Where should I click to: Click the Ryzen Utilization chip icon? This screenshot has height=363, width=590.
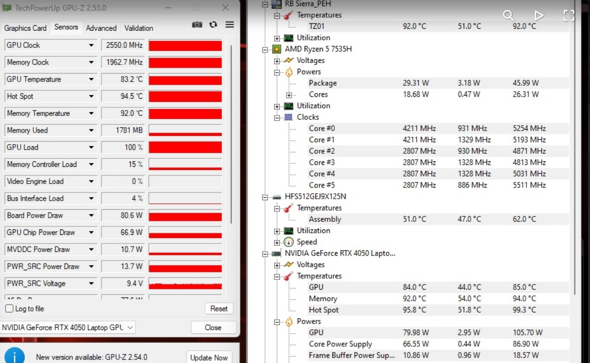(288, 106)
